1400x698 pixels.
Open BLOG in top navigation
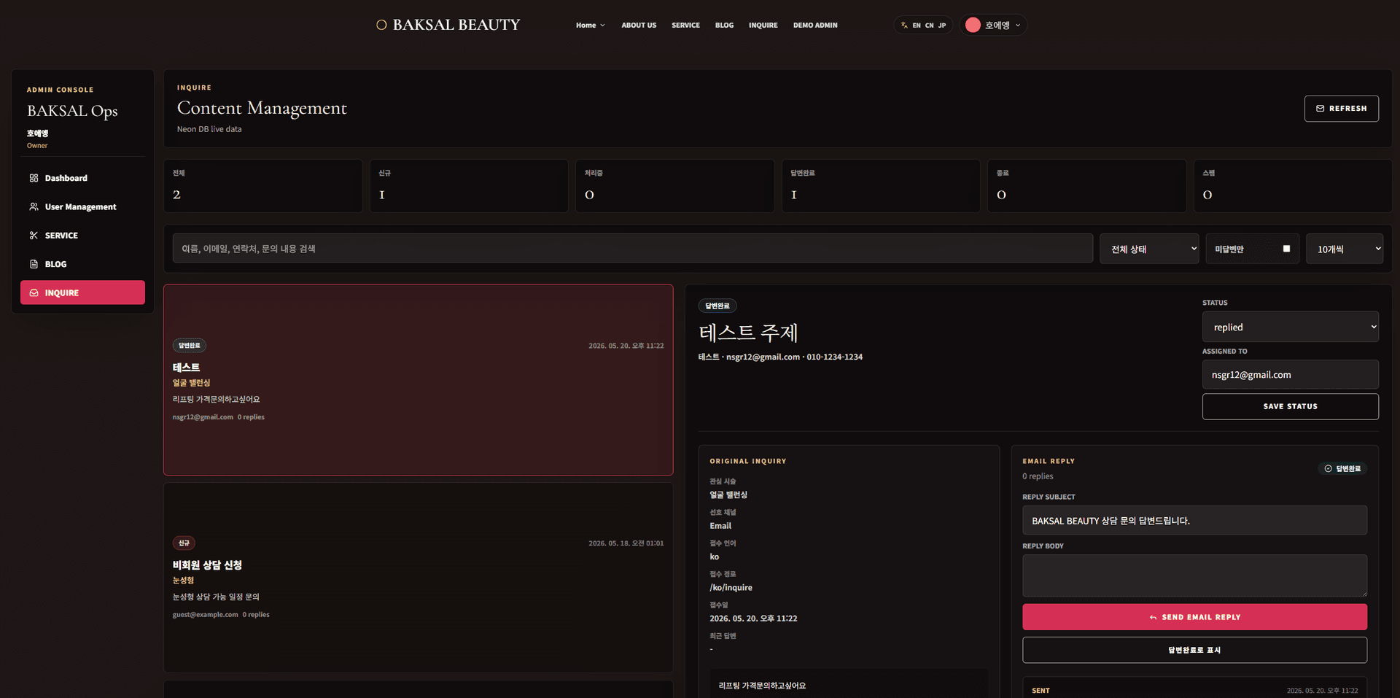pyautogui.click(x=724, y=26)
